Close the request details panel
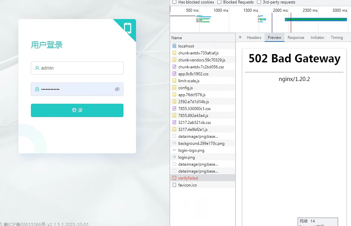Image resolution: width=351 pixels, height=226 pixels. [240, 37]
